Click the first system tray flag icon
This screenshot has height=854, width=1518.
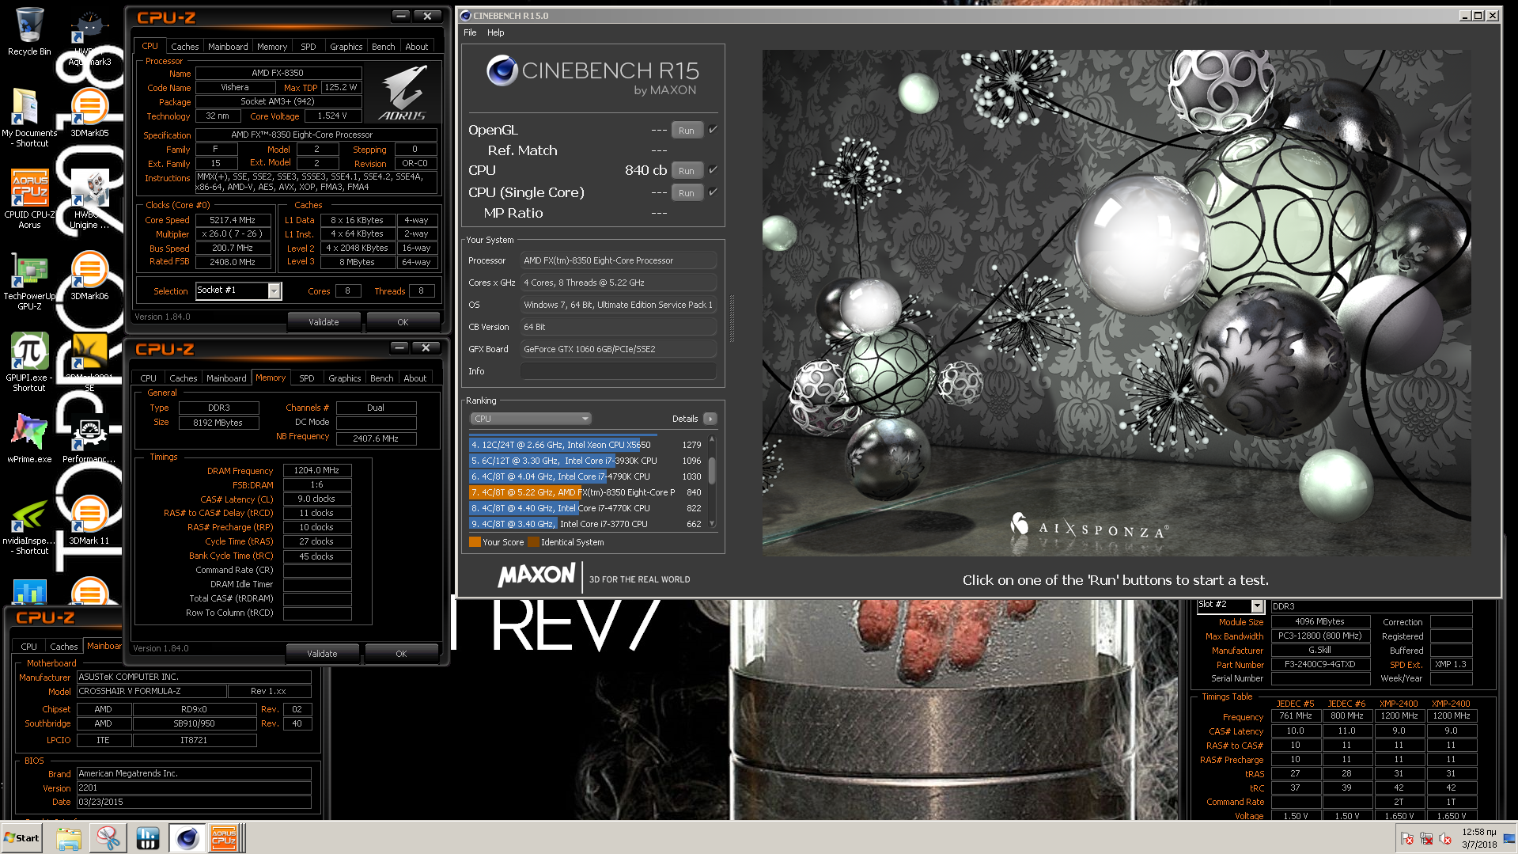[x=1407, y=839]
